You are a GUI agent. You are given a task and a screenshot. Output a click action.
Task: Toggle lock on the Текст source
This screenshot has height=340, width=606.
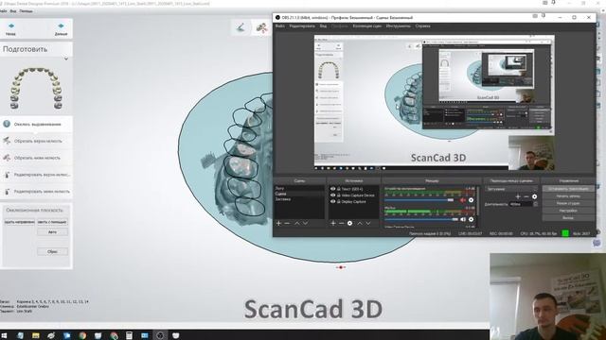339,189
